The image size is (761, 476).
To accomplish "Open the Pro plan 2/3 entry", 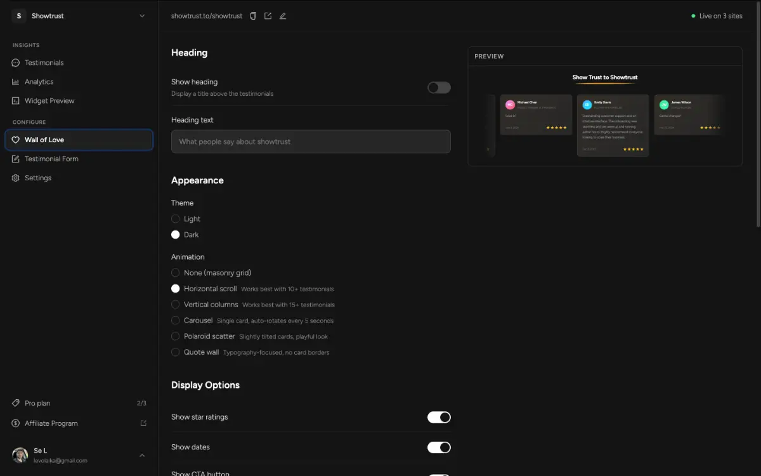I will pos(79,403).
